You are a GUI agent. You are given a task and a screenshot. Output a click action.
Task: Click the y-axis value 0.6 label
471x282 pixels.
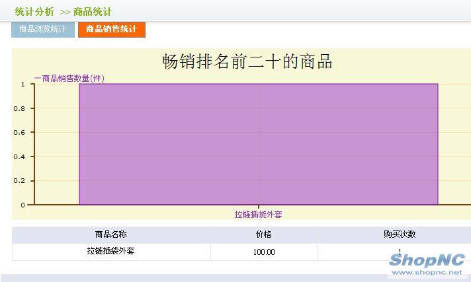pos(21,133)
